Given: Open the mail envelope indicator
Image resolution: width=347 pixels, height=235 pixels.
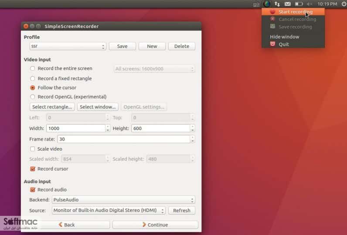Looking at the screenshot, I should (x=287, y=4).
